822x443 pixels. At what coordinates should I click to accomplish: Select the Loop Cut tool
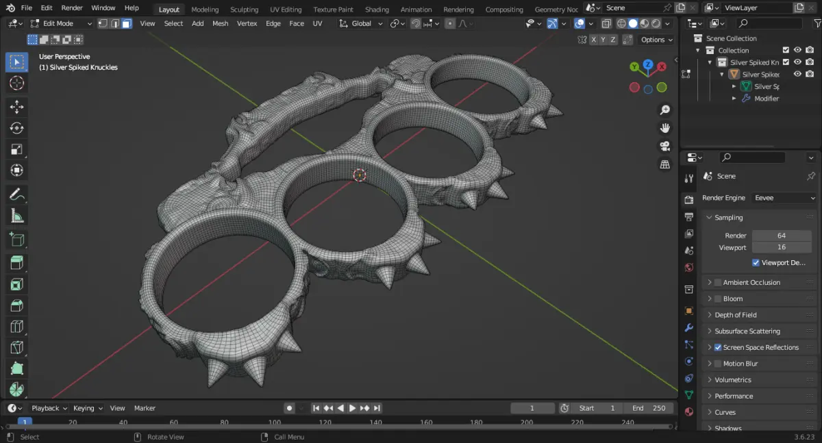point(17,326)
